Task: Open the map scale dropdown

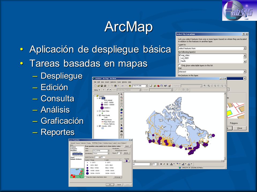Action: tap(147, 86)
